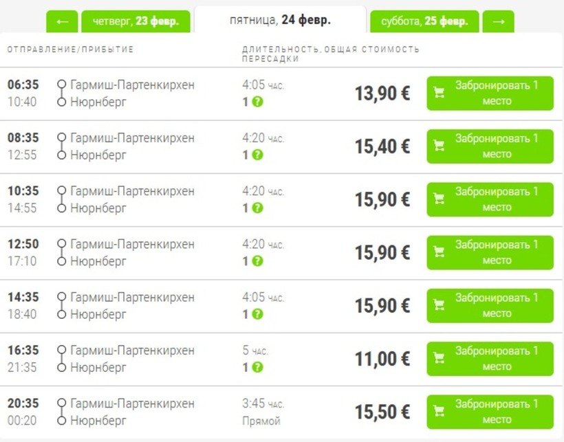Switch to четверг, 23 февр. tab
Image resolution: width=564 pixels, height=442 pixels.
point(135,21)
